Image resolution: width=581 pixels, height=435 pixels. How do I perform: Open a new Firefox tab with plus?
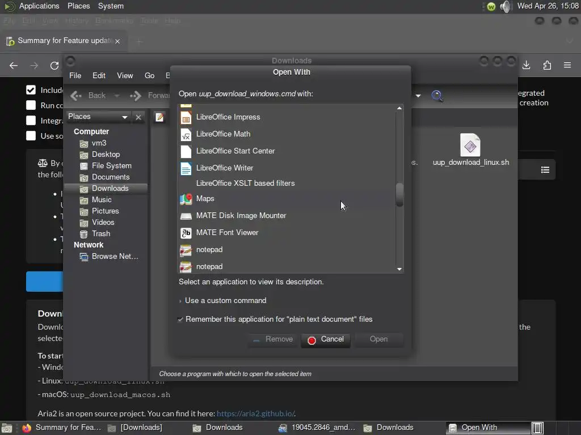point(140,41)
